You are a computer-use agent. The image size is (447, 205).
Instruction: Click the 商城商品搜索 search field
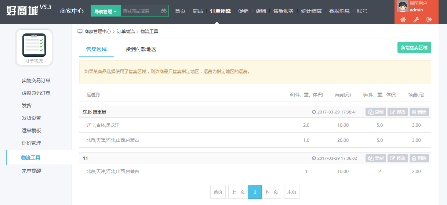point(140,11)
